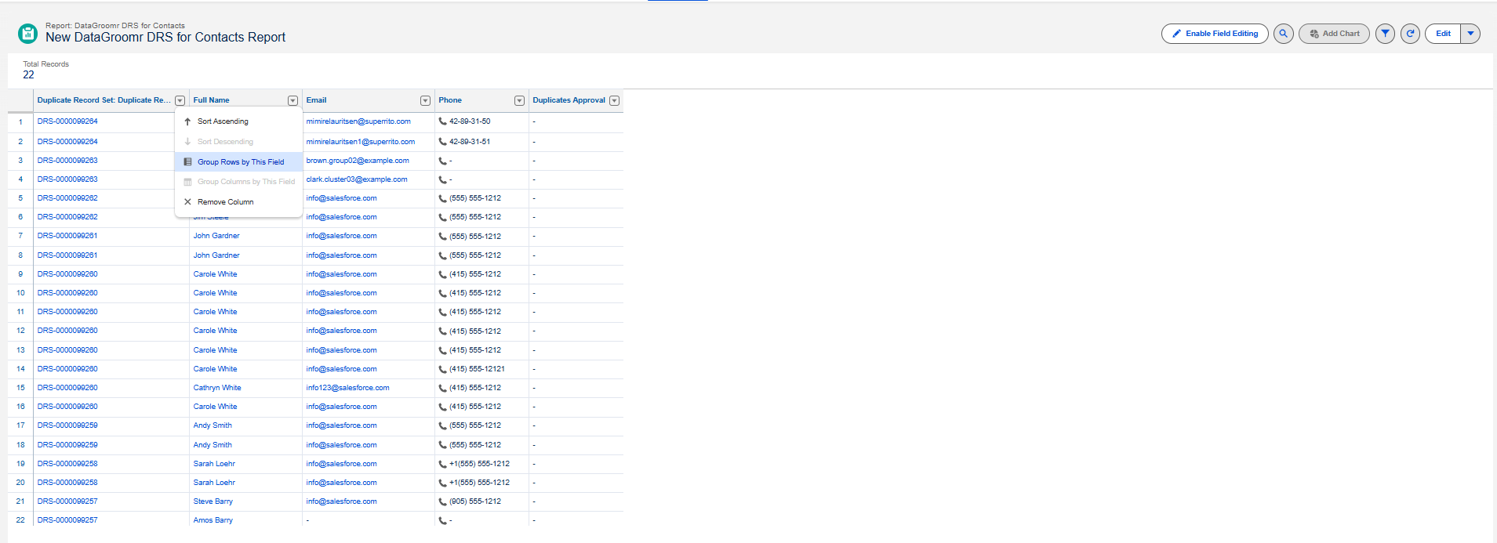This screenshot has width=1497, height=543.
Task: Click phone number (415) 555-12121
Action: pyautogui.click(x=477, y=369)
